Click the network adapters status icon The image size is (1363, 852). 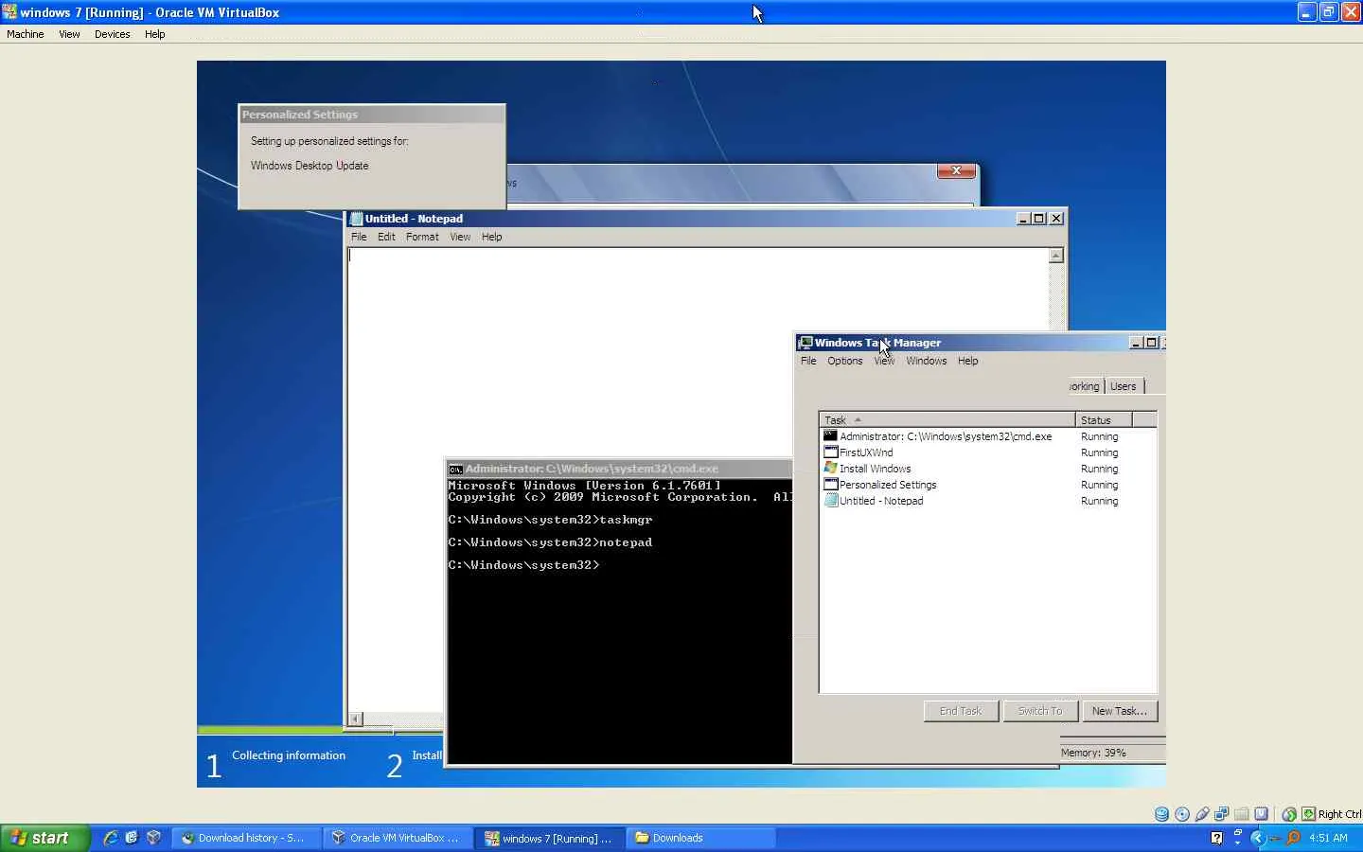[1222, 814]
